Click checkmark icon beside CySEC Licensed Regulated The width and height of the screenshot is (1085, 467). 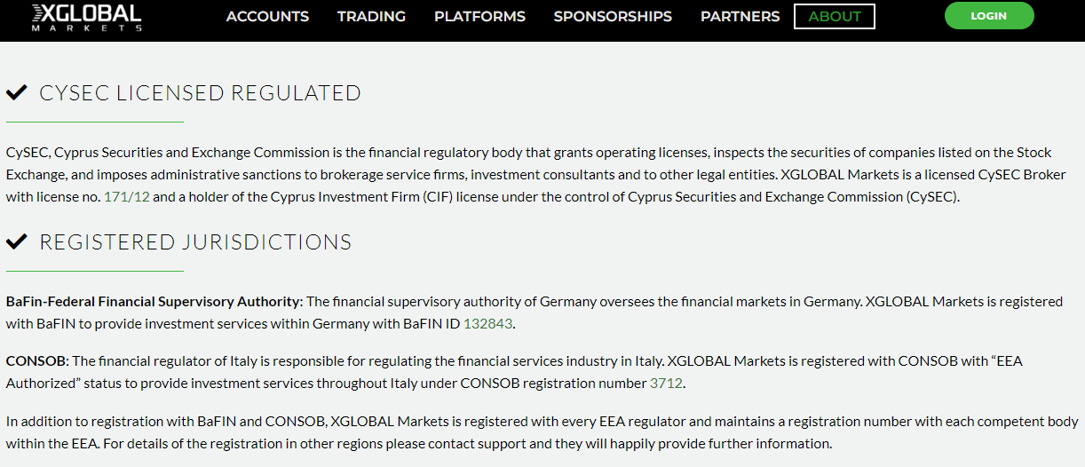tap(16, 92)
